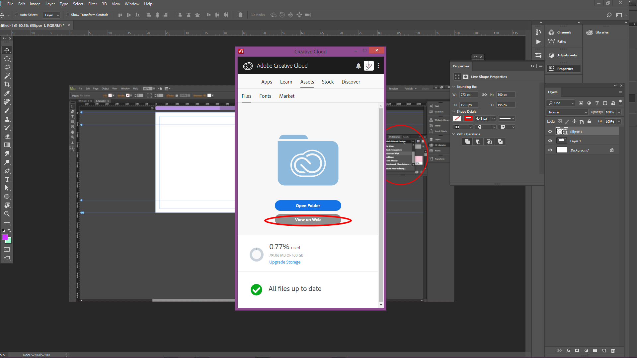This screenshot has height=358, width=637.
Task: Open the Window menu
Action: click(x=132, y=4)
